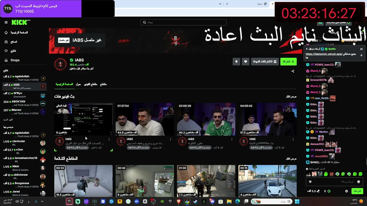Click عرض الكل next to المقاطع الشائعة
Screen dimensions: 367x206
point(291,159)
